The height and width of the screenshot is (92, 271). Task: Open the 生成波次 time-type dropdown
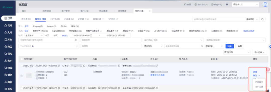tap(34, 35)
